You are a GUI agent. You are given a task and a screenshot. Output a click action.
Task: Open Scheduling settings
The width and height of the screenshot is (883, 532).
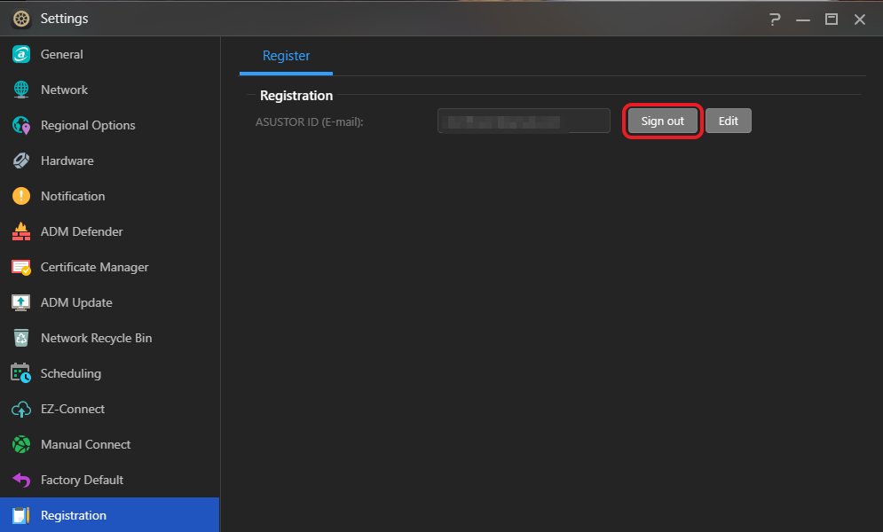point(110,373)
